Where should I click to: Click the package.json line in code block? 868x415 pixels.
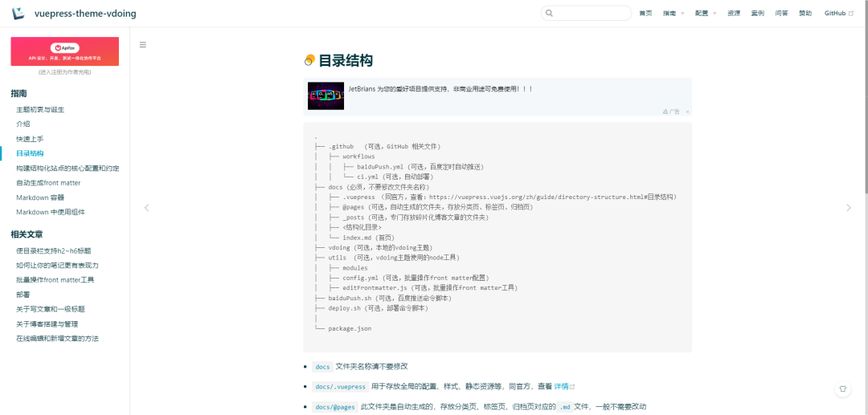pyautogui.click(x=350, y=328)
